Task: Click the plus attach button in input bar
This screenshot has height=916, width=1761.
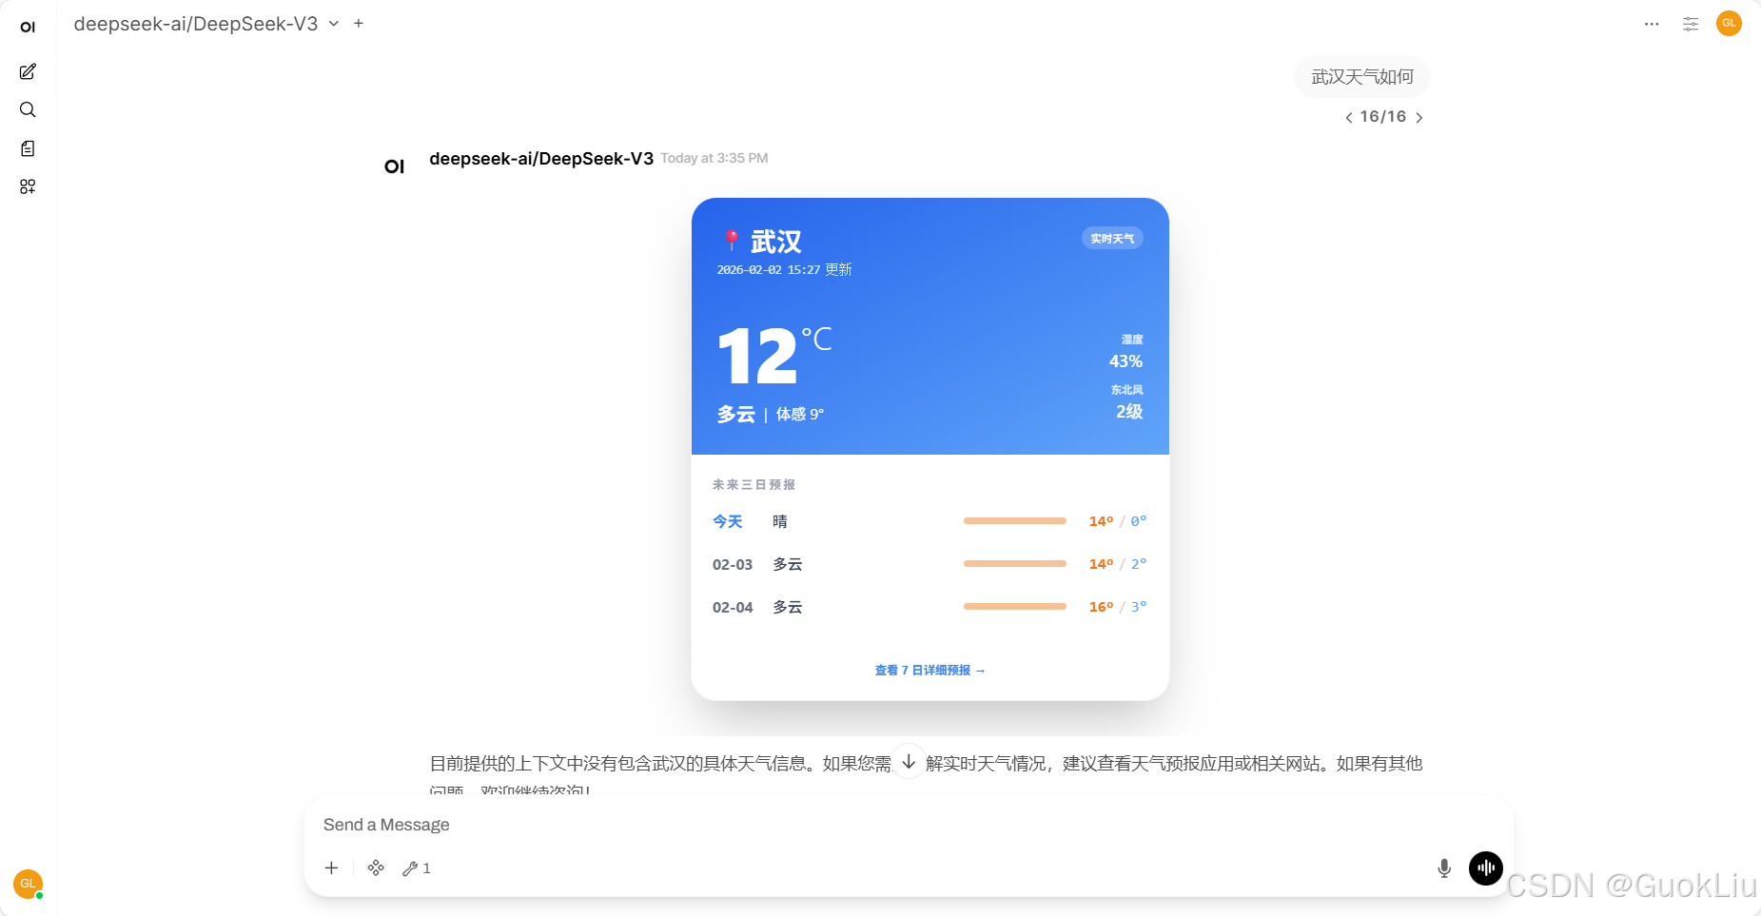Action: point(331,867)
